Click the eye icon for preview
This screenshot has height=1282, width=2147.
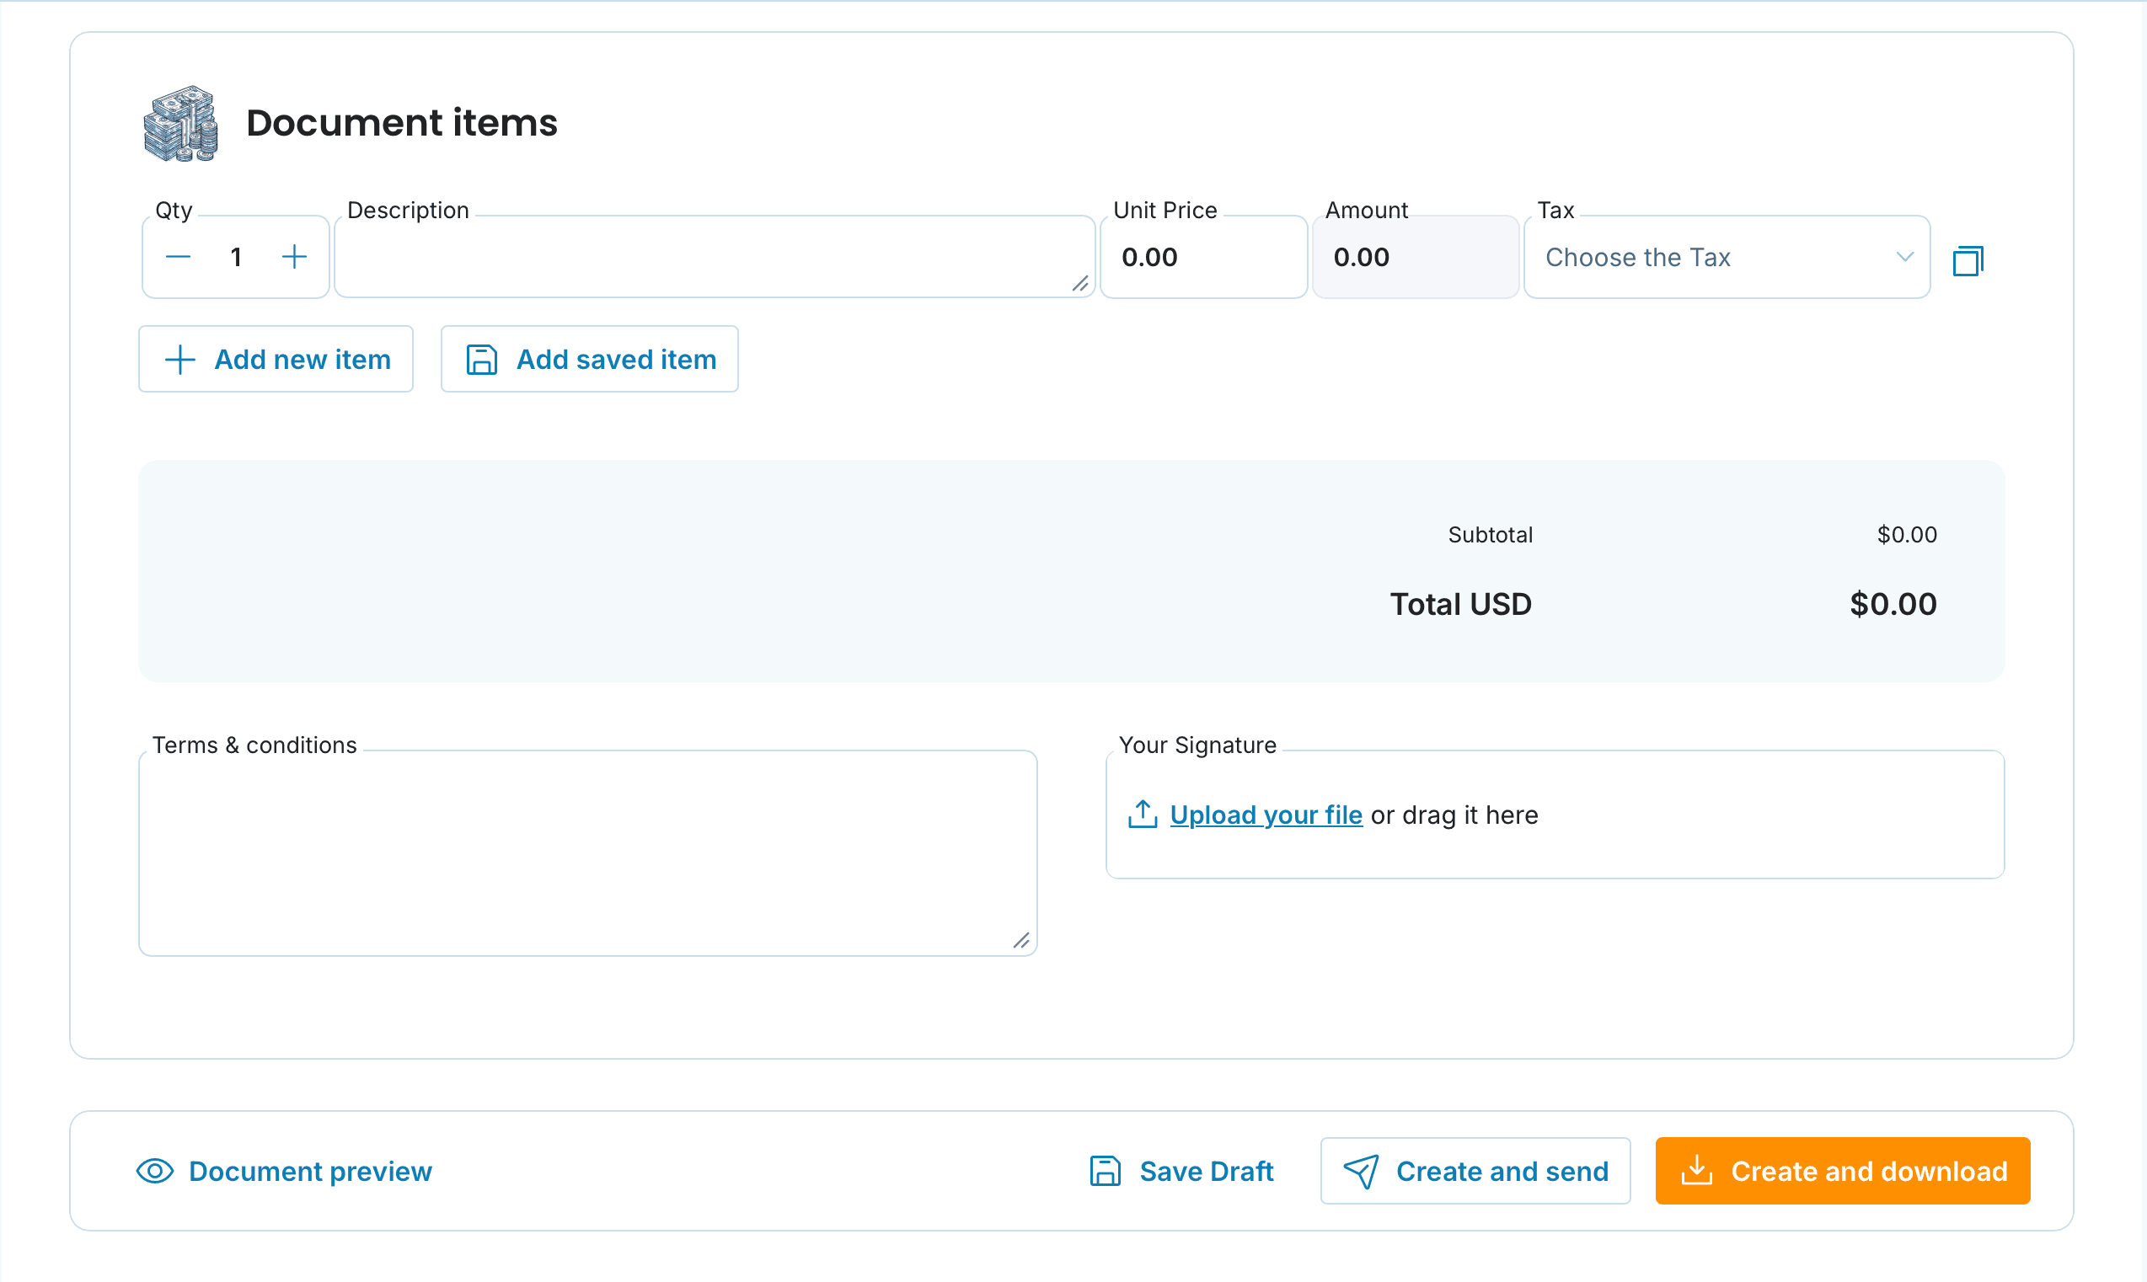click(x=156, y=1171)
